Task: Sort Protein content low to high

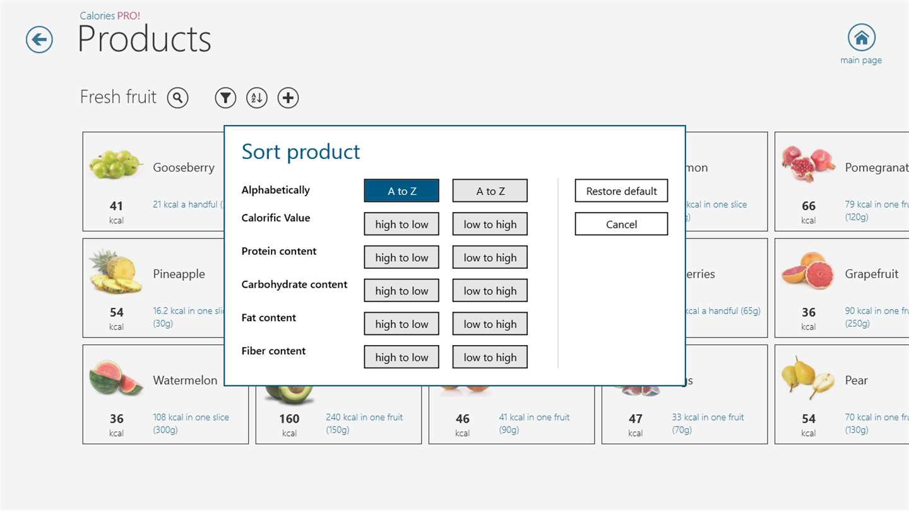Action: click(490, 257)
